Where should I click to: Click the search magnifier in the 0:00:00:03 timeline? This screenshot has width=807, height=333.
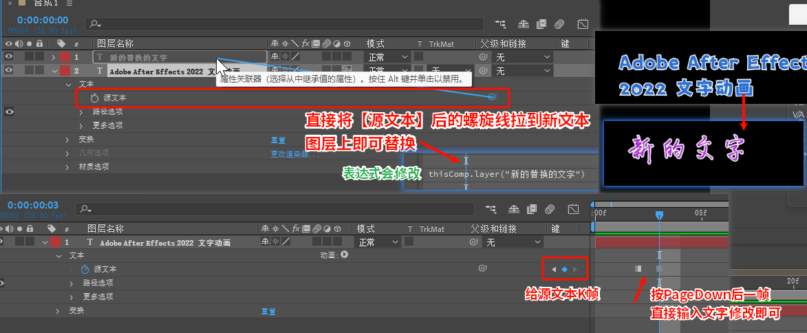[85, 209]
